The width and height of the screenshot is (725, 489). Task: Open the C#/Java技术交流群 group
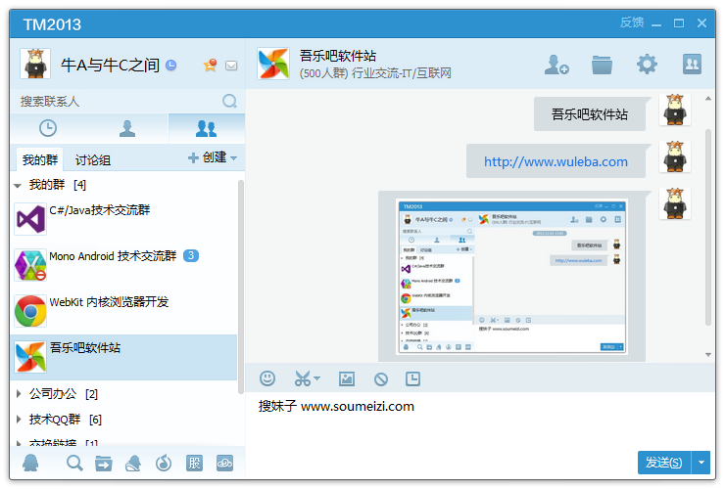[123, 219]
